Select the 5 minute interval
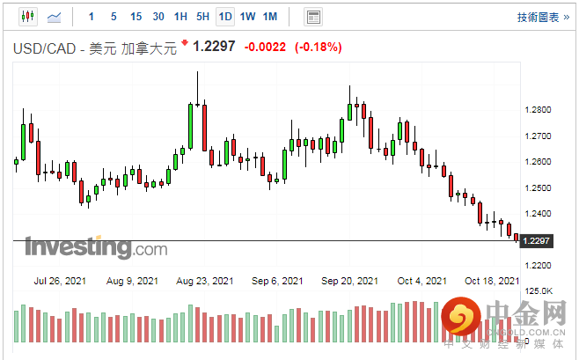Image resolution: width=579 pixels, height=360 pixels. coord(114,17)
